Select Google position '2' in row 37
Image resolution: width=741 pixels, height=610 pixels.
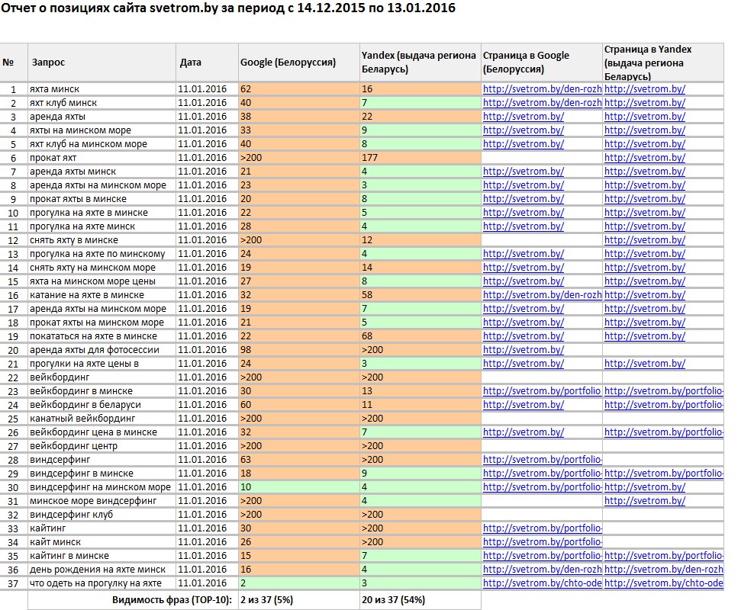coord(298,583)
